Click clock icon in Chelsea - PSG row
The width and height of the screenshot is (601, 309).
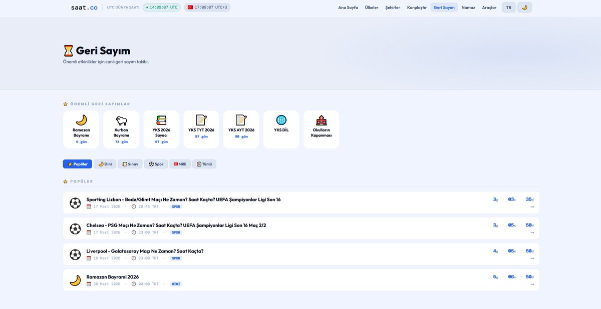(x=134, y=232)
